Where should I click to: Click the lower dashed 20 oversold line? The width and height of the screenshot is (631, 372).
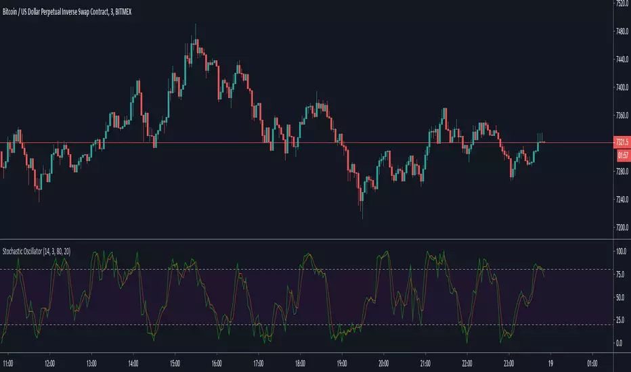pos(306,325)
